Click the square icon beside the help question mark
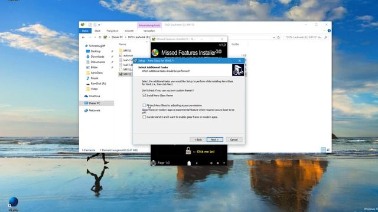Screen dimensions: 378x212 pos(217,163)
